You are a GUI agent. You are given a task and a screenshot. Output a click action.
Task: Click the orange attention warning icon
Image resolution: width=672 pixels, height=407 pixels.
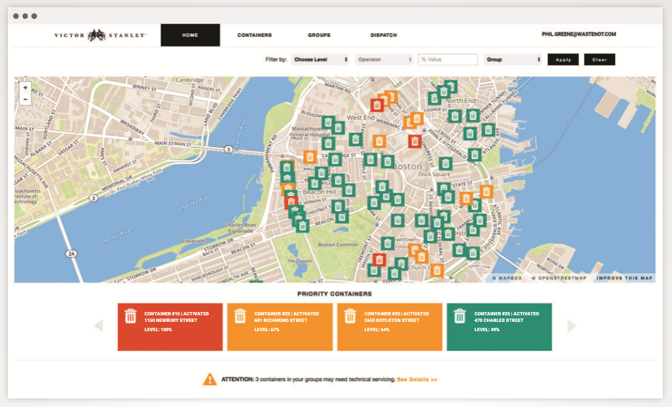pos(209,379)
